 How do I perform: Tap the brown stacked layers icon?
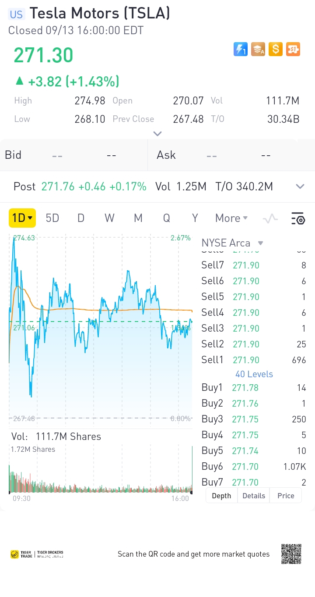tap(258, 49)
